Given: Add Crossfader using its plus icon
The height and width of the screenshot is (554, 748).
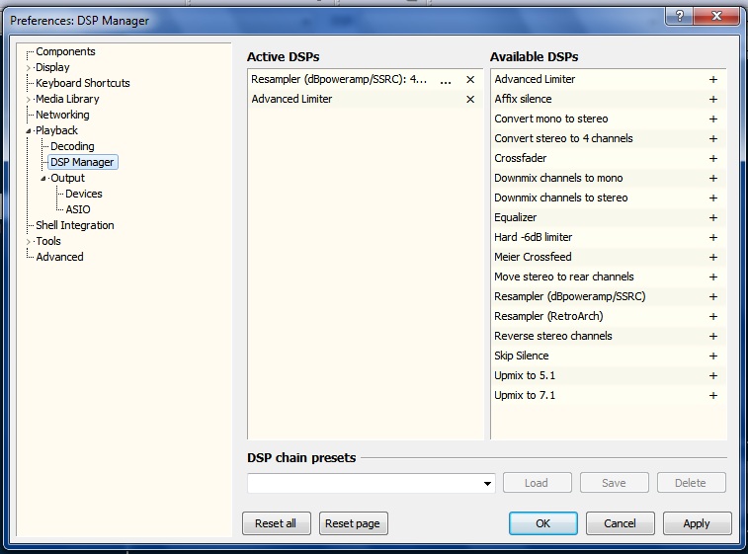Looking at the screenshot, I should coord(712,158).
